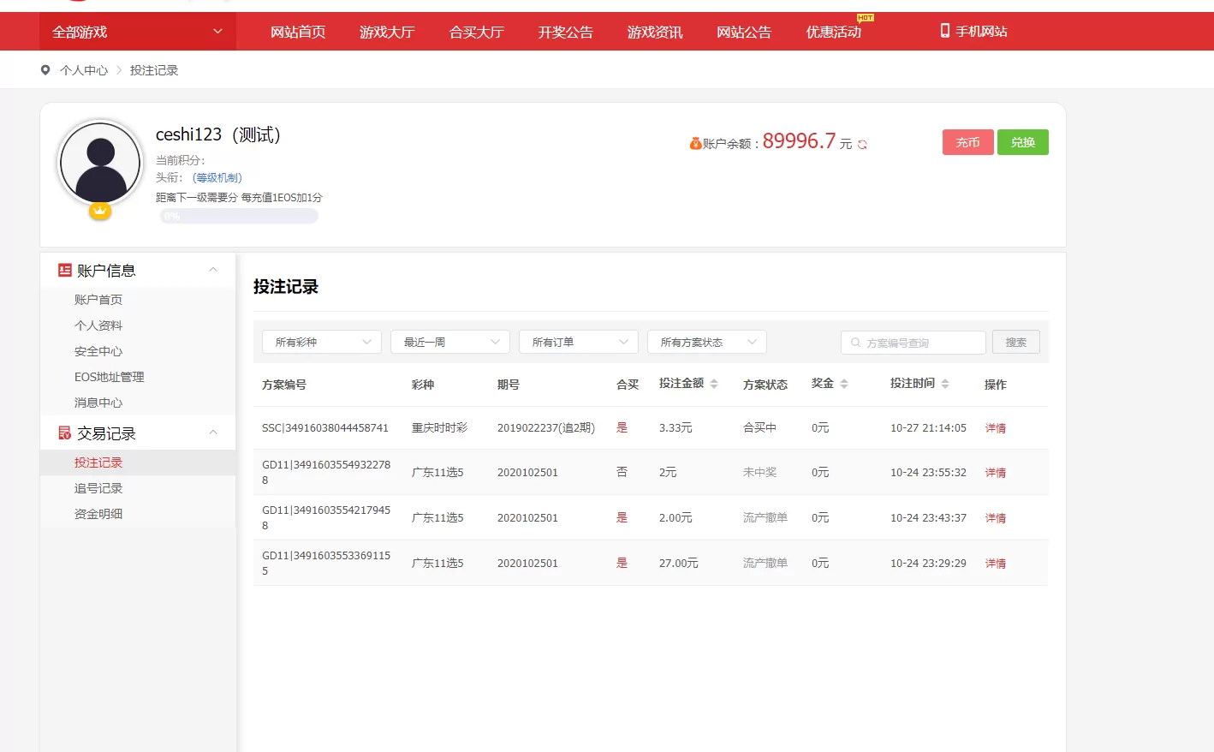Click the phone icon beside 手机网站
Screen dimensions: 1214x752
[x=944, y=31]
